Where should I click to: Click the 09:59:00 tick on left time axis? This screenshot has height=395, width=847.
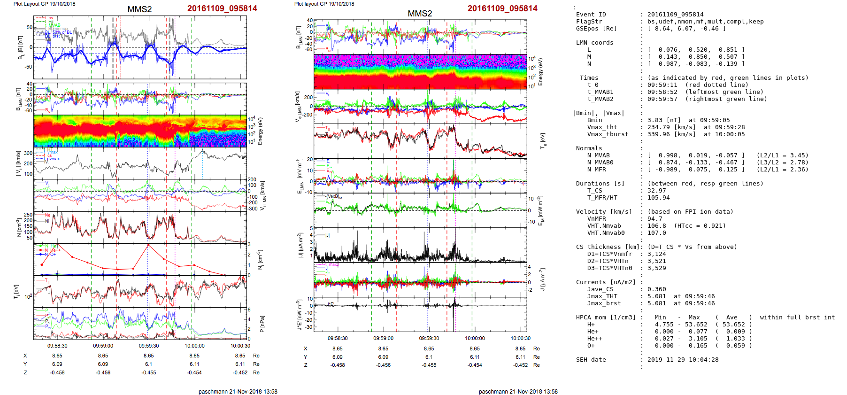tap(103, 346)
